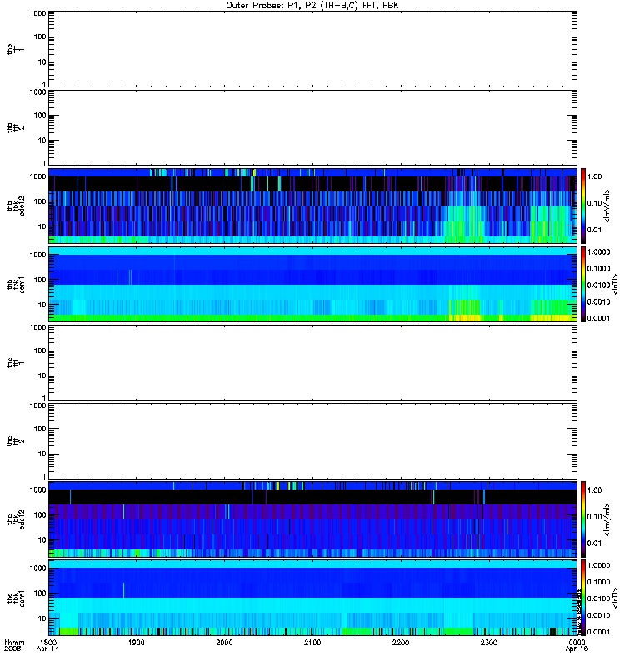Click the '0.0001' value on thc scm1 color bar
The height and width of the screenshot is (666, 625).
[598, 632]
